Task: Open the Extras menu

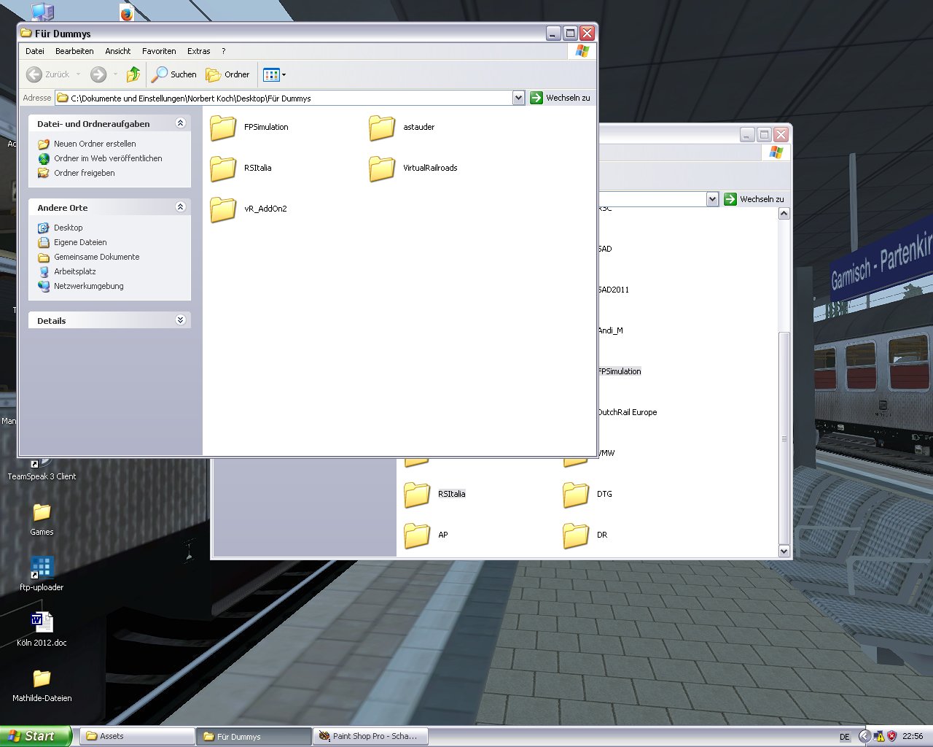Action: point(198,51)
